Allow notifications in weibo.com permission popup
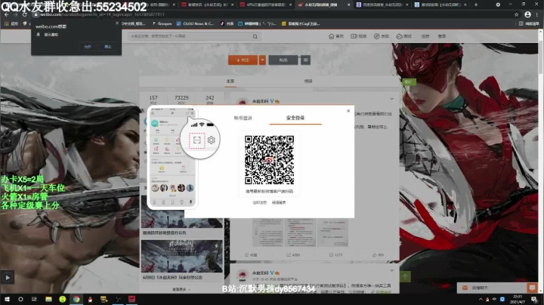Screen dimensions: 544x305 88,47
